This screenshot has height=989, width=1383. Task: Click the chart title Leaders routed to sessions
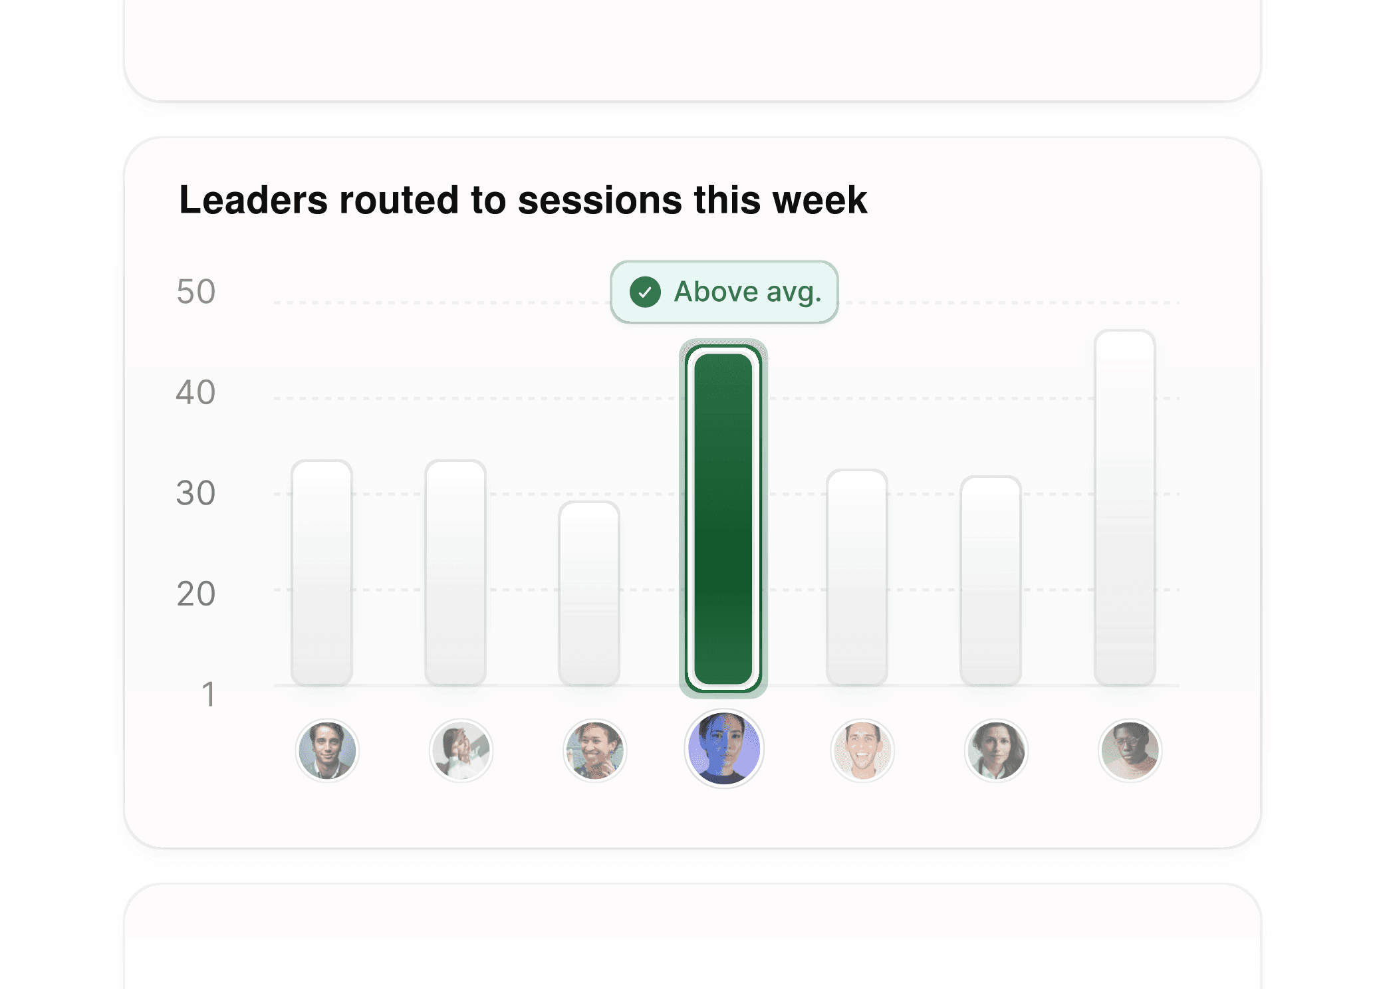point(524,200)
